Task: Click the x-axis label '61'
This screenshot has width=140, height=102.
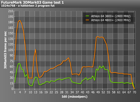Action: point(119,92)
